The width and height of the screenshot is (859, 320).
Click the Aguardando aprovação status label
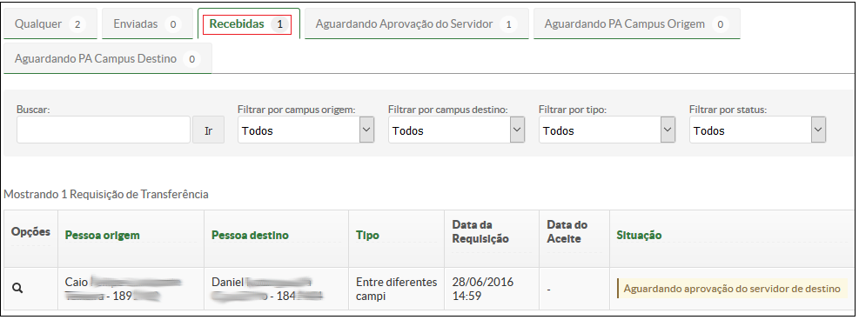point(732,289)
